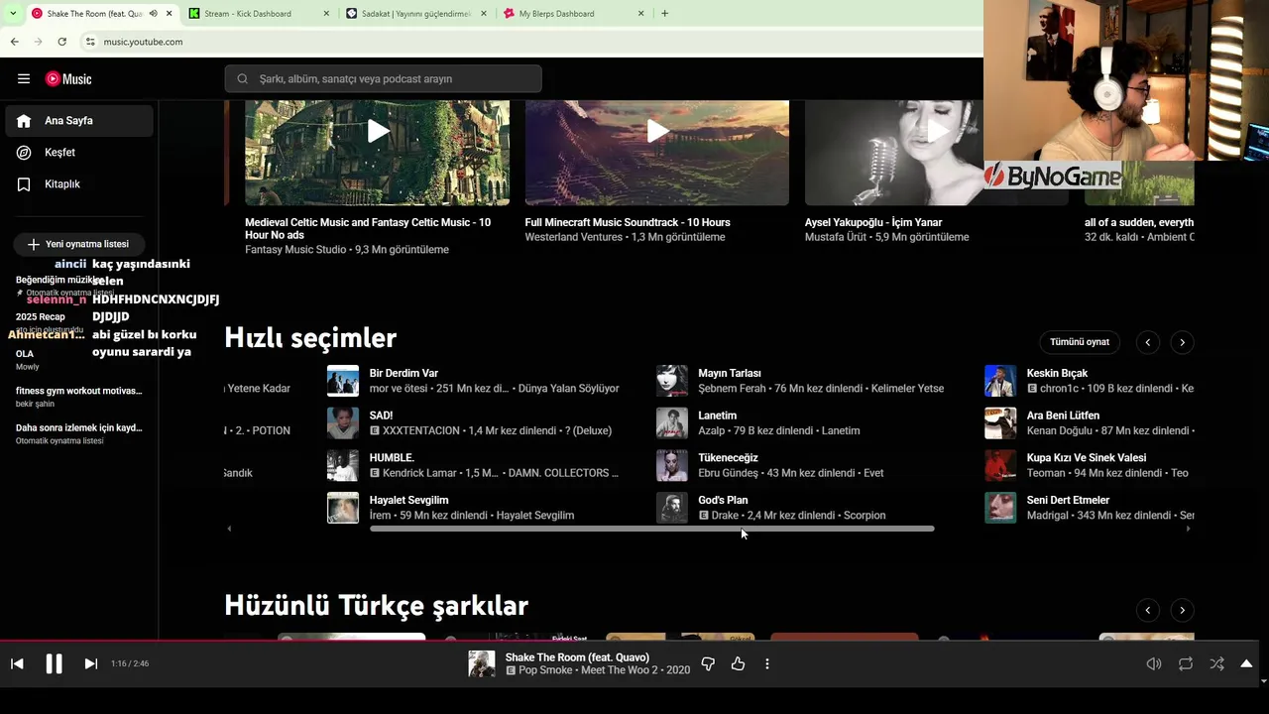The width and height of the screenshot is (1269, 714).
Task: Open Daha sonra izlemek için playlist
Action: point(79,433)
